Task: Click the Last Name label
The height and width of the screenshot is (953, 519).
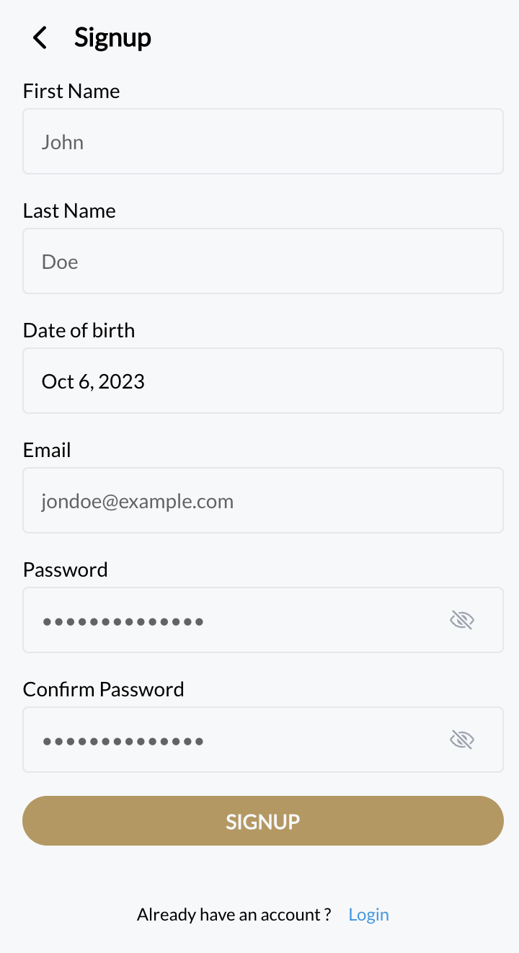Action: 69,211
